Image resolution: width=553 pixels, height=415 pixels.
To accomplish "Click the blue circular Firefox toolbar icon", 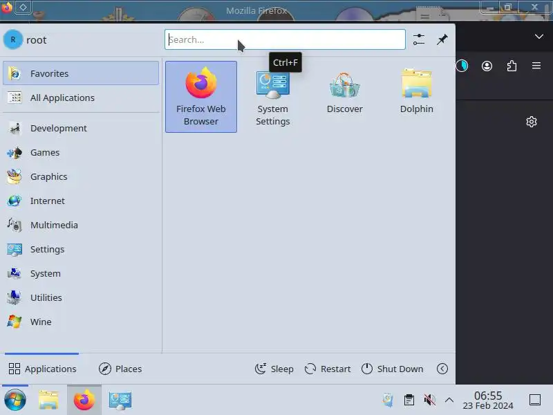I will coord(462,66).
